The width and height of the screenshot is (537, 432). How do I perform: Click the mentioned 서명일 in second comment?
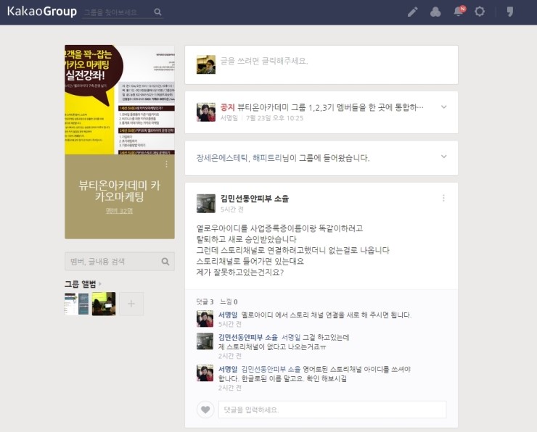click(291, 337)
